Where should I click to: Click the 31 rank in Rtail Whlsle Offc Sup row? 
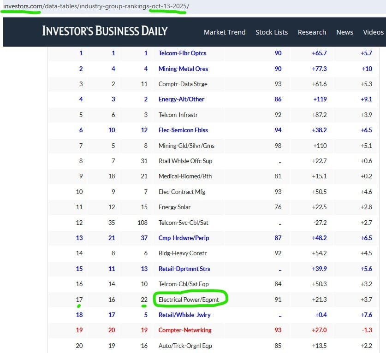[144, 161]
